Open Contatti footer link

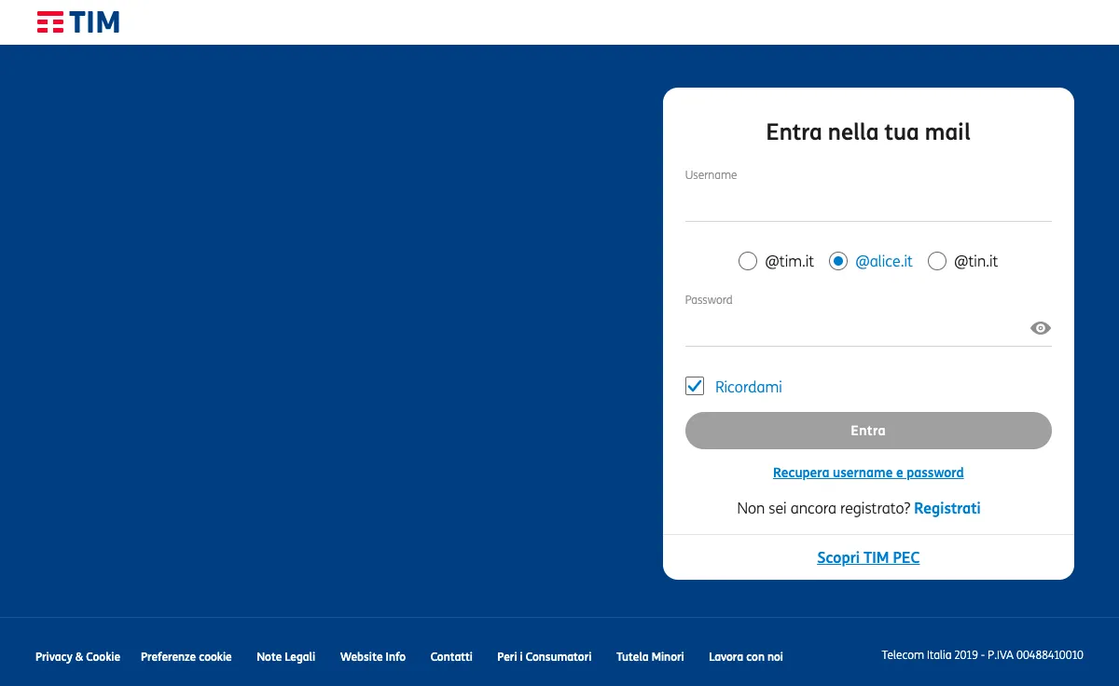click(x=451, y=657)
